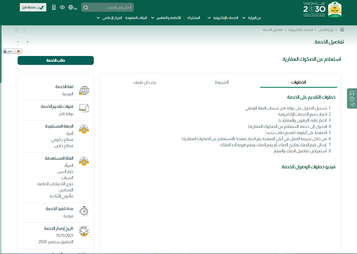Click the devices icon beside قنوات تقديم الخدمة

(x=84, y=108)
